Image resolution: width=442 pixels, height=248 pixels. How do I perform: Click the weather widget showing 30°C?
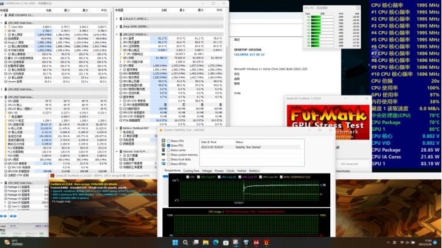point(13,242)
